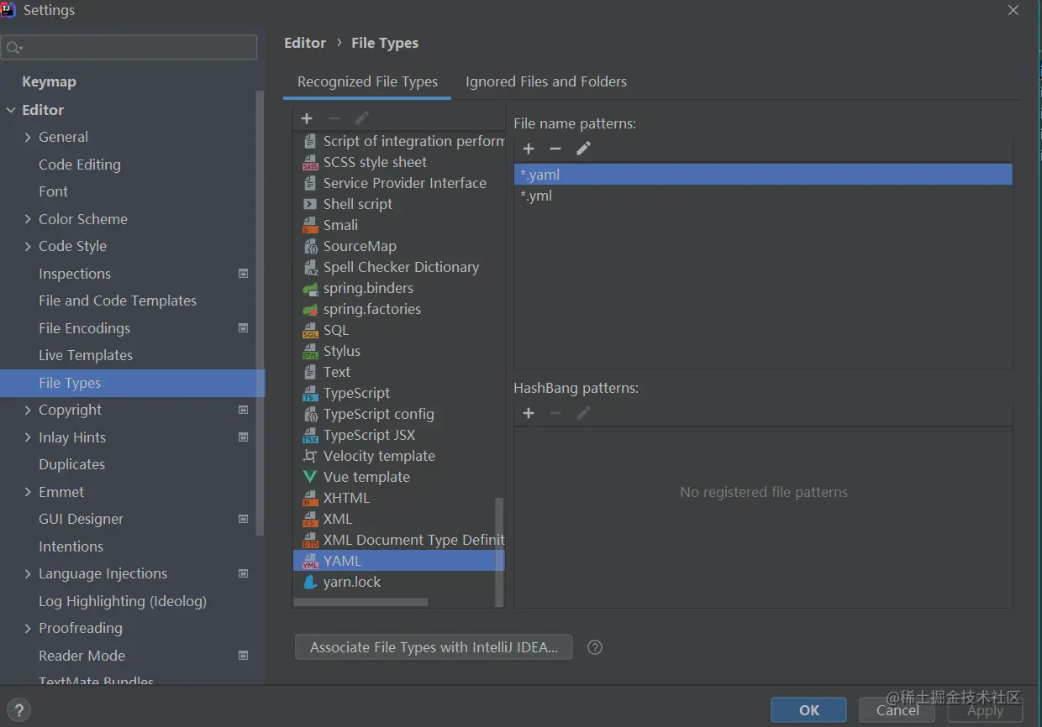The image size is (1042, 727).
Task: Click the add HashBang pattern plus icon
Action: 529,413
